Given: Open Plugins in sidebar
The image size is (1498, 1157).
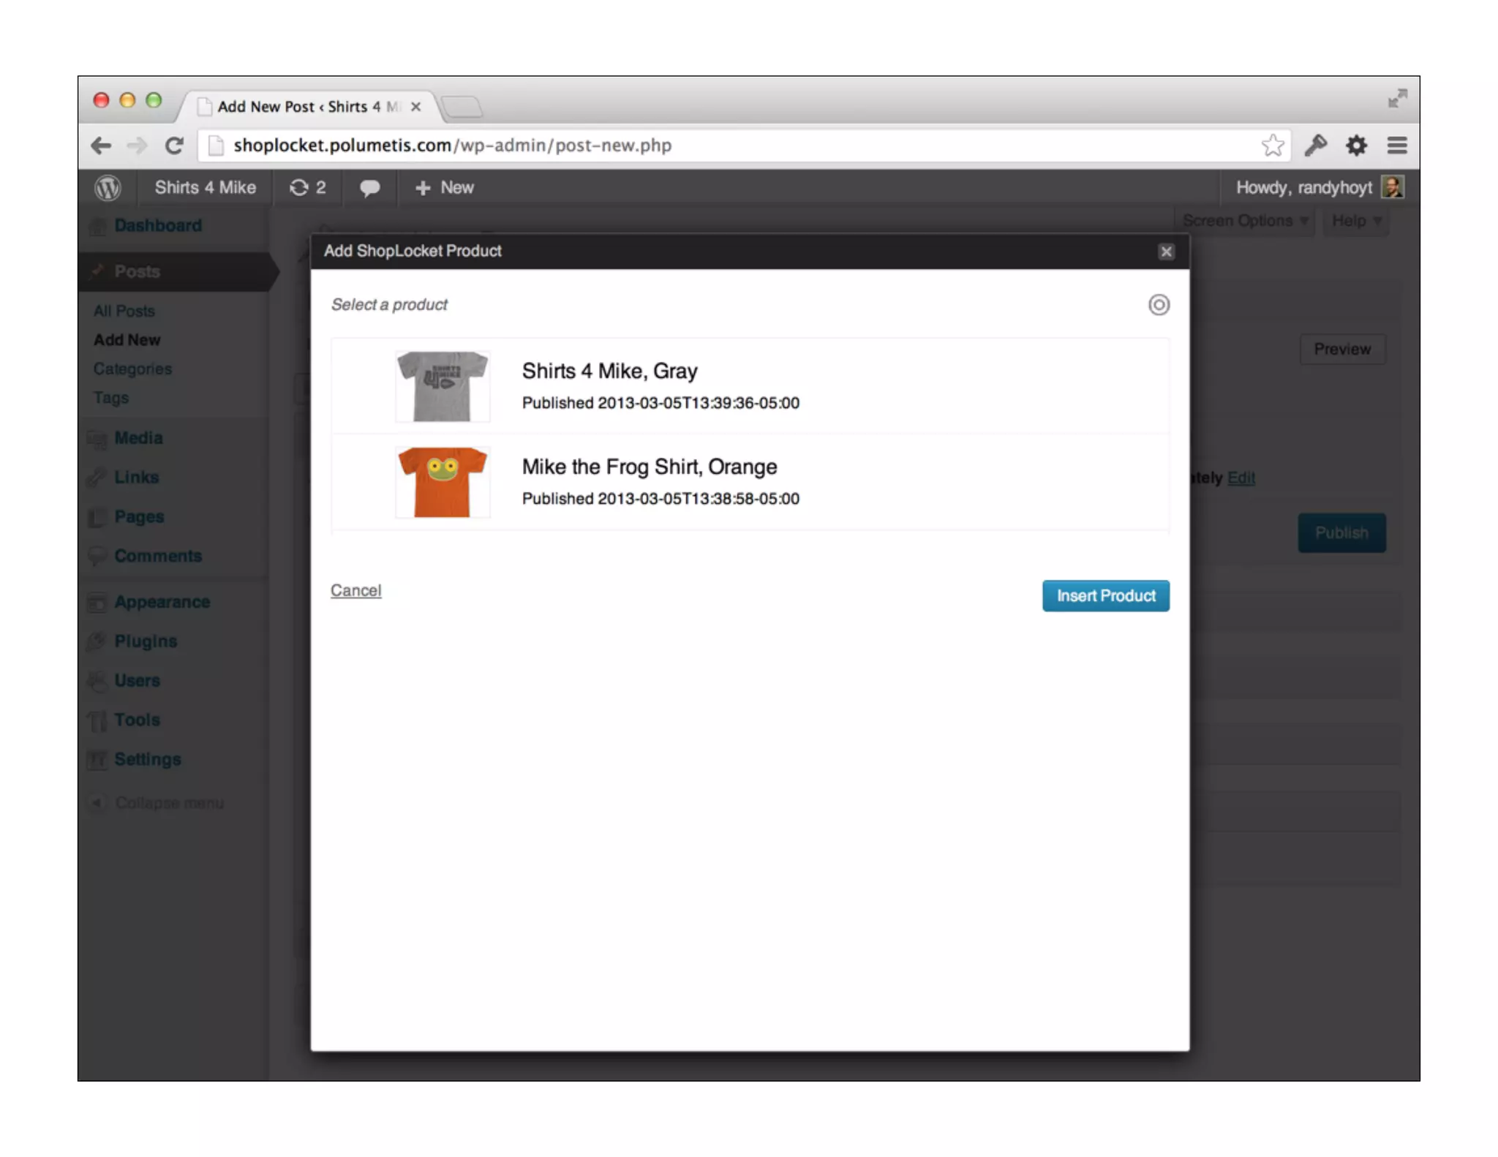Looking at the screenshot, I should pos(146,641).
